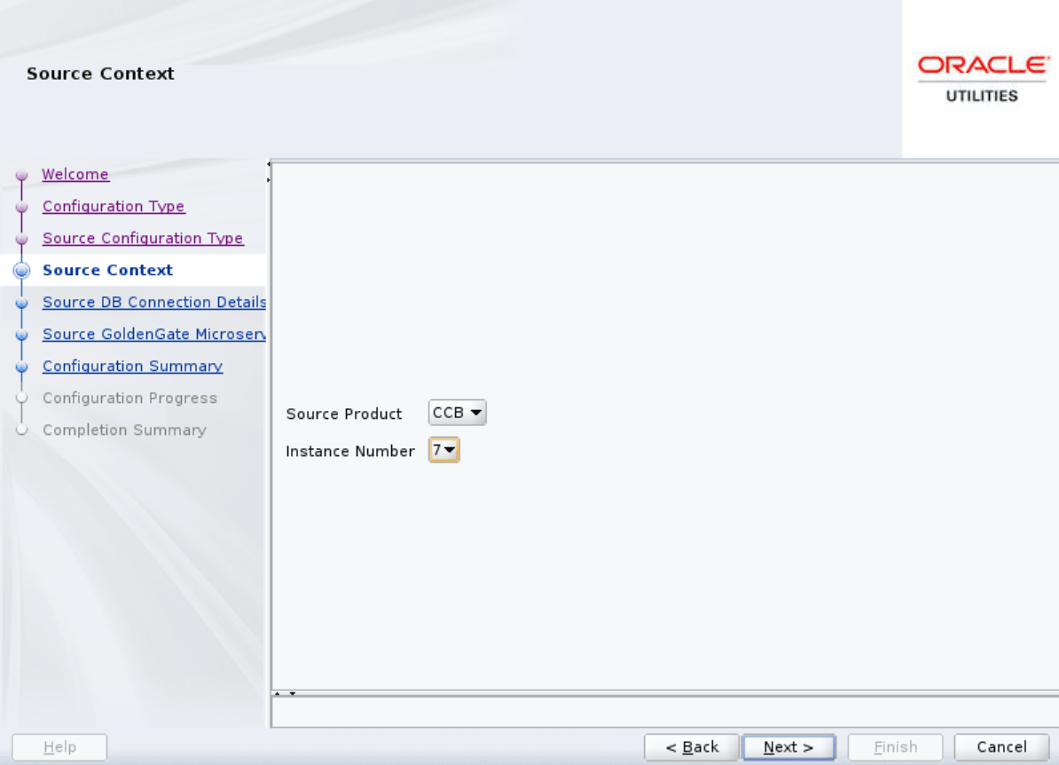Click the Configuration Progress step circle
The image size is (1059, 765).
point(21,398)
